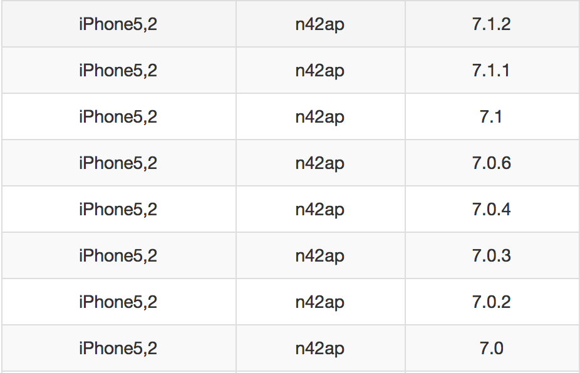Click the 7.1.2 version cell
This screenshot has height=373, width=580.
491,24
